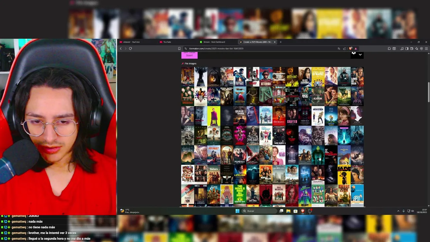The height and width of the screenshot is (242, 430).
Task: Select the Man With No Past poster
Action: (x=226, y=96)
